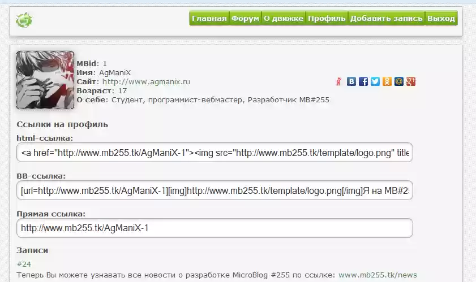Focus the html-ссылка text field

pyautogui.click(x=215, y=153)
